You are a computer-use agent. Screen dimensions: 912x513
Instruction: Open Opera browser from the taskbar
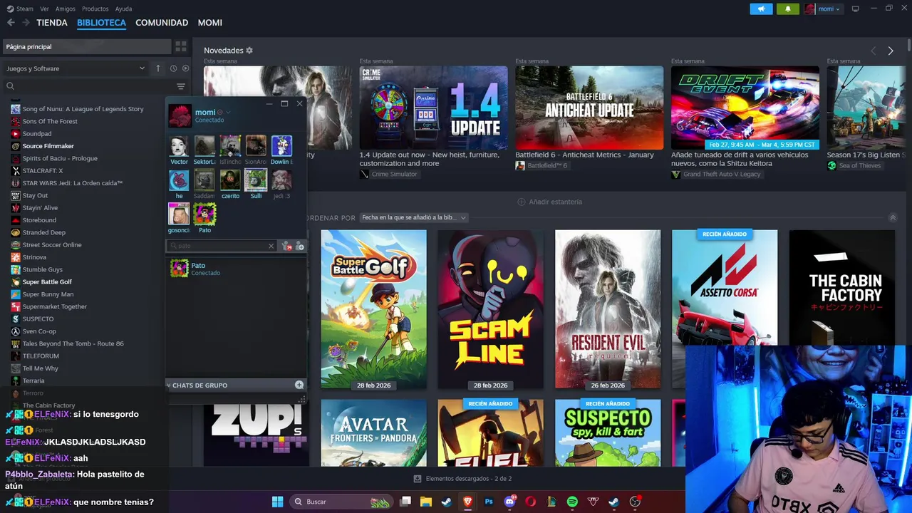tap(531, 502)
